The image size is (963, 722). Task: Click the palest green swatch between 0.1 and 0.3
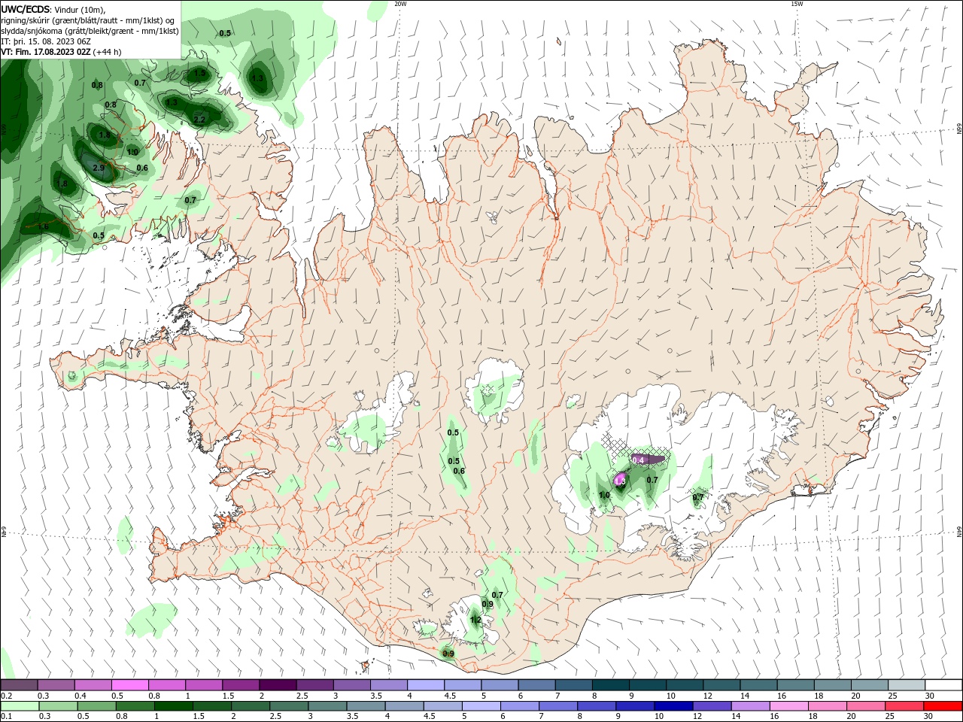[20, 706]
